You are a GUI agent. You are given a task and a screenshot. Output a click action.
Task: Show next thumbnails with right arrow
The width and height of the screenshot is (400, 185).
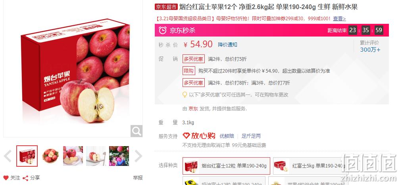pyautogui.click(x=138, y=156)
